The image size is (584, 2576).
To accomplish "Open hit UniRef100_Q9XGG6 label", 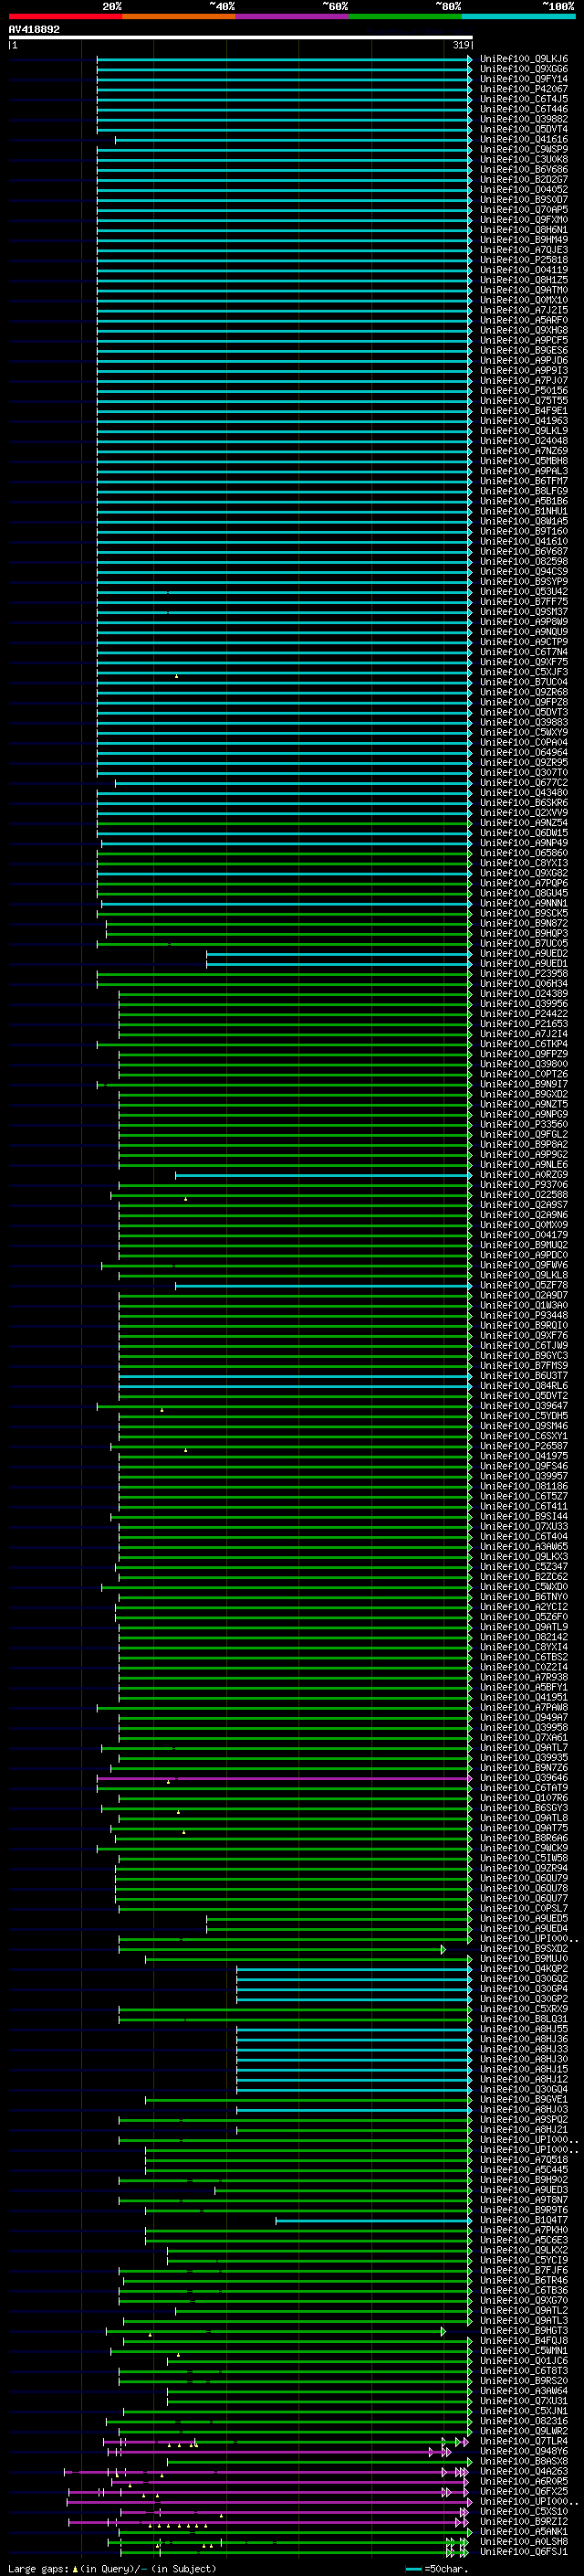I will click(x=524, y=70).
